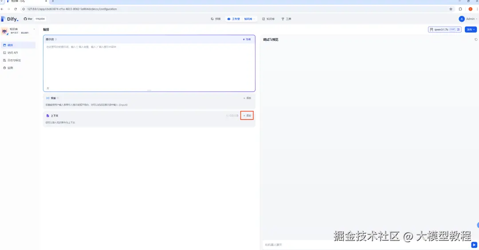The height and width of the screenshot is (250, 479).
Task: Focus the prompt text area
Action: click(149, 65)
